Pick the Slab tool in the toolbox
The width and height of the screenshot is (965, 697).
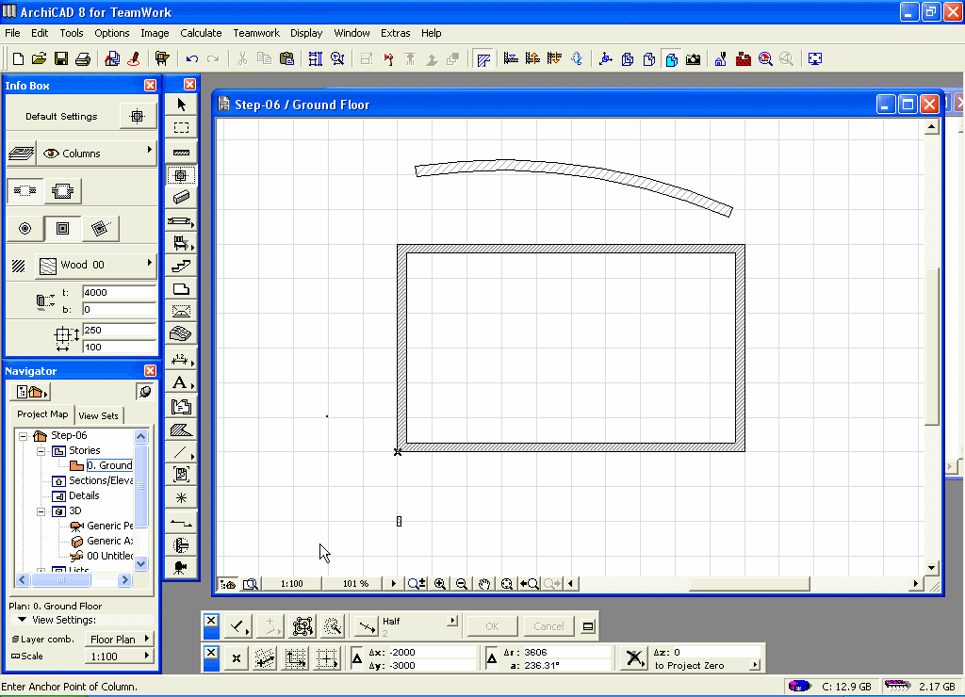click(x=181, y=289)
